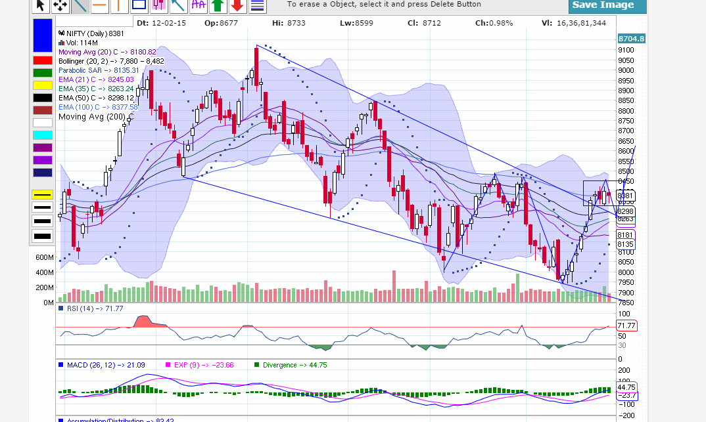Select the diagonal trend line tool

tap(80, 6)
